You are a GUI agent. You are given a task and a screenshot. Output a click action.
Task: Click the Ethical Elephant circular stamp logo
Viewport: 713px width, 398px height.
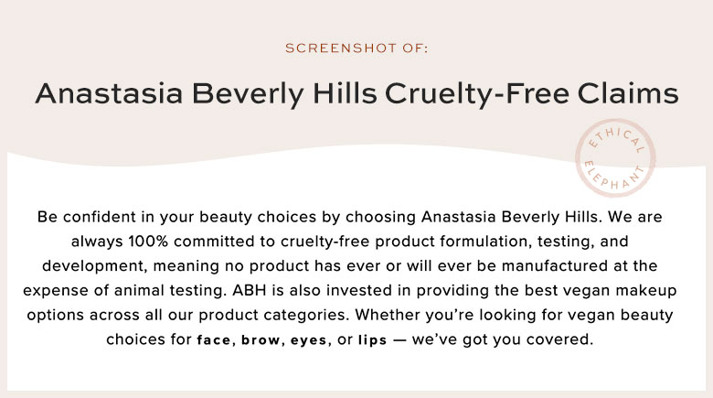pyautogui.click(x=616, y=162)
